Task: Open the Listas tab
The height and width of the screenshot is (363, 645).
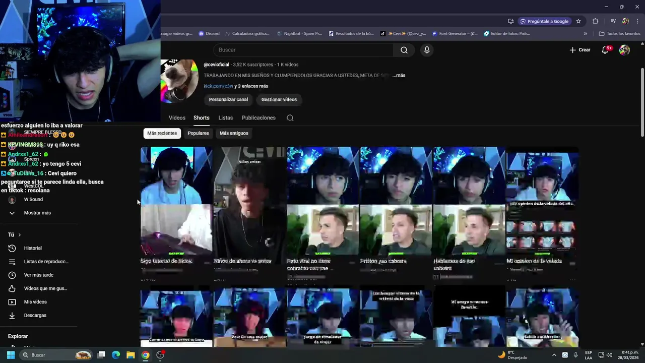Action: [225, 118]
